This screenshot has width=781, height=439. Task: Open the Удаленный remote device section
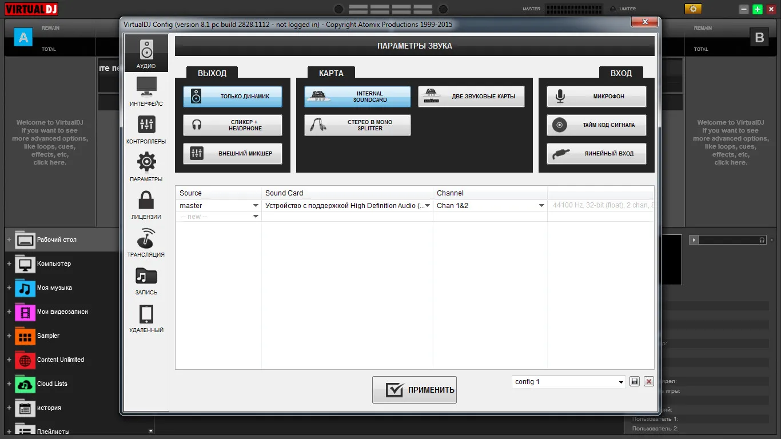coord(146,317)
